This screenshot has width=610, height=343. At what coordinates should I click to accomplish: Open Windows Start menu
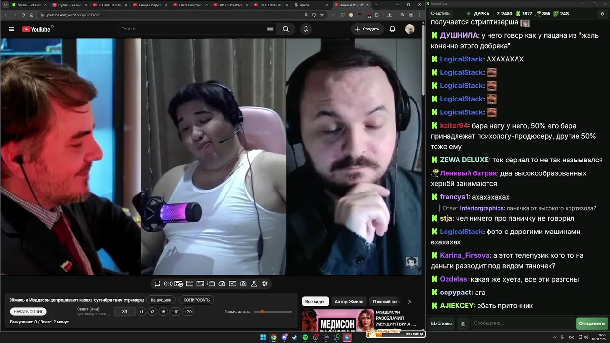pos(263,338)
